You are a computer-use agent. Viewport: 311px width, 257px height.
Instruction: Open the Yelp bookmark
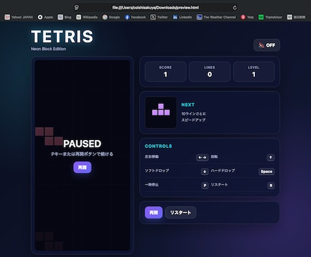[x=247, y=17]
